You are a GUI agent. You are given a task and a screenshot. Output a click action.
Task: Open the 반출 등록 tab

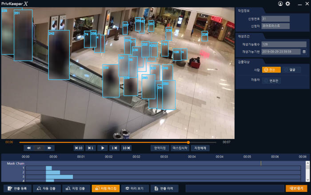pos(17,188)
